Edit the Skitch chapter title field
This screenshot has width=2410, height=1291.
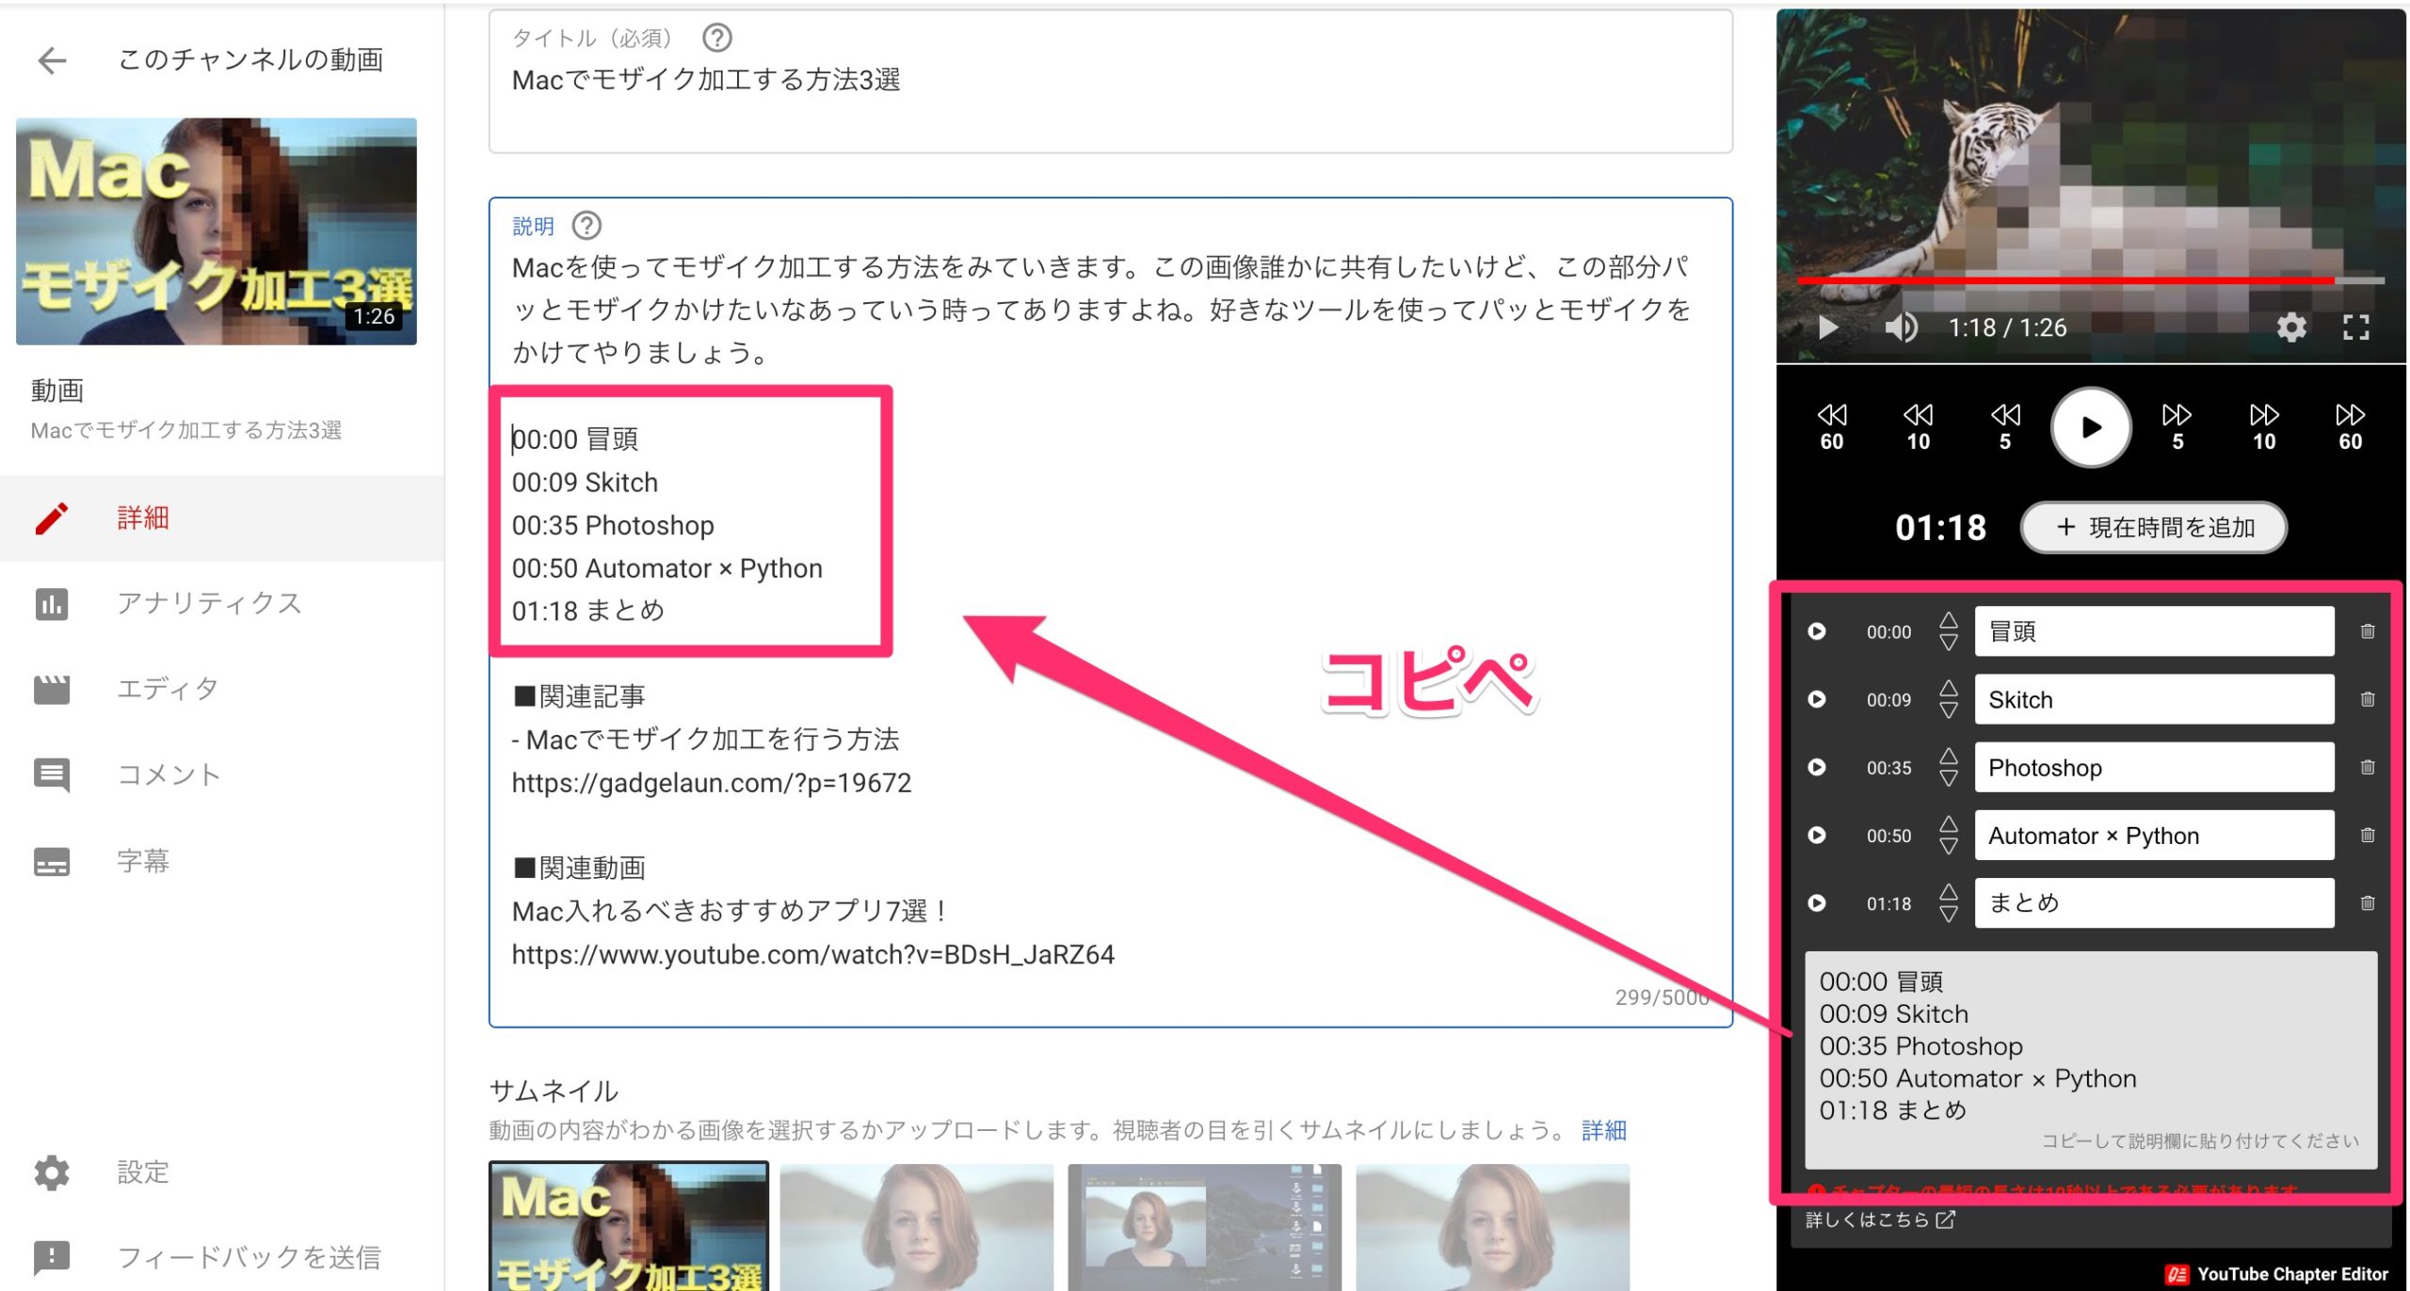2154,699
